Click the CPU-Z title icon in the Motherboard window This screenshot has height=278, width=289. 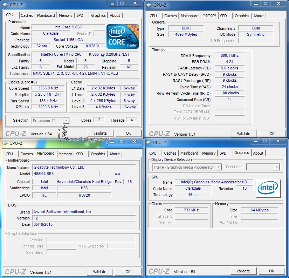(5, 143)
